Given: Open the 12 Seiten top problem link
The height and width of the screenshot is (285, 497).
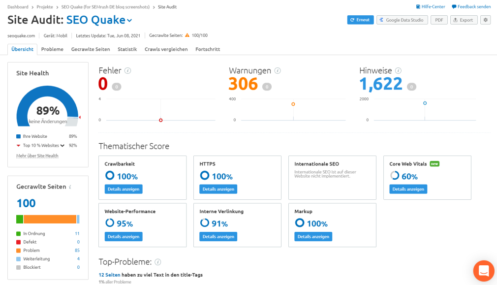Looking at the screenshot, I should 109,275.
